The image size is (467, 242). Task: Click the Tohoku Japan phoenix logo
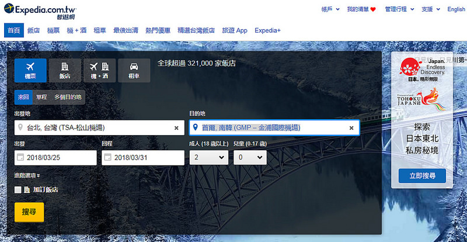coord(421,99)
